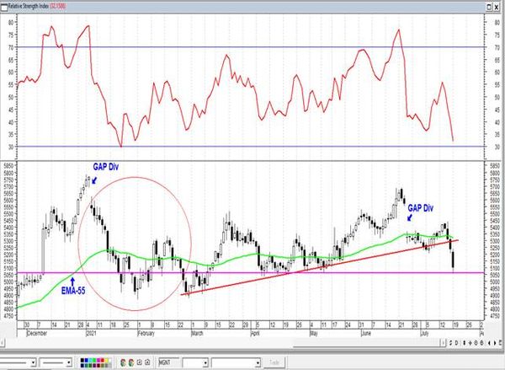Click the zoom out magnifier icon

pos(481,343)
